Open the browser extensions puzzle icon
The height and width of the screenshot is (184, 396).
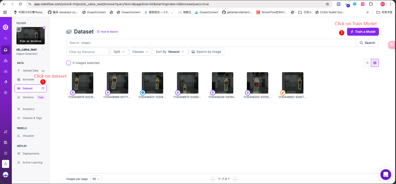[371, 4]
